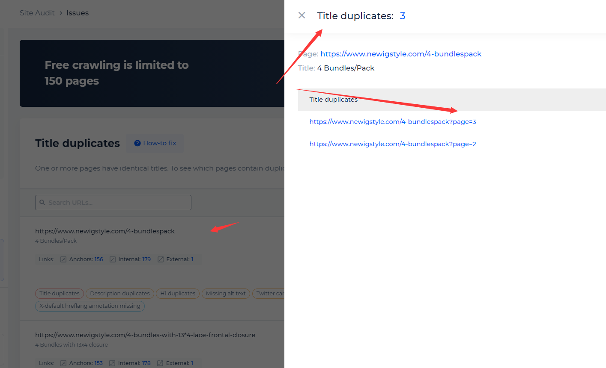Go to Site Audit breadcrumb

37,13
